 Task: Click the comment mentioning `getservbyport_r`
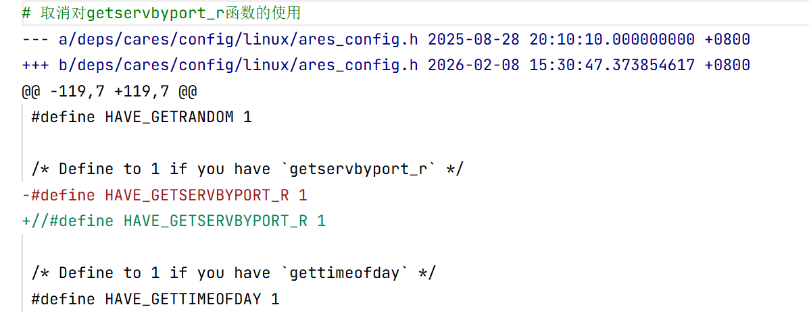247,169
